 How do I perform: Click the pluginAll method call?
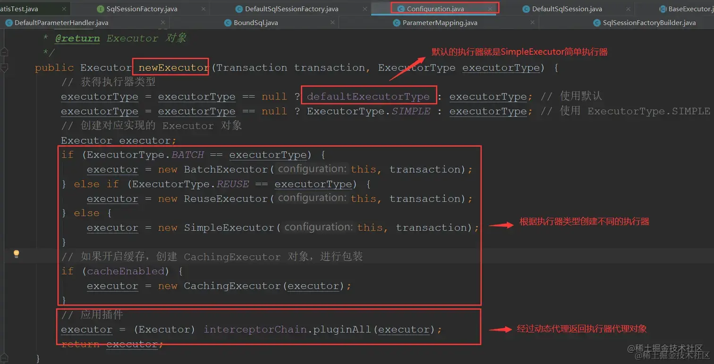(x=342, y=329)
